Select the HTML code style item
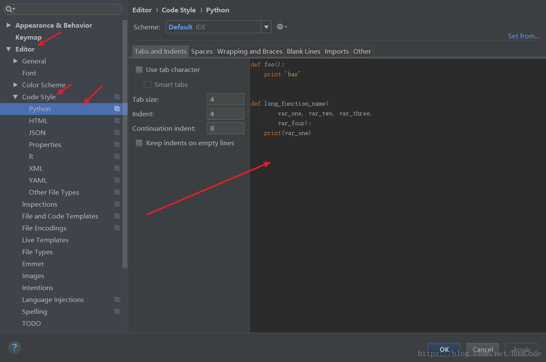The width and height of the screenshot is (546, 362). click(38, 121)
